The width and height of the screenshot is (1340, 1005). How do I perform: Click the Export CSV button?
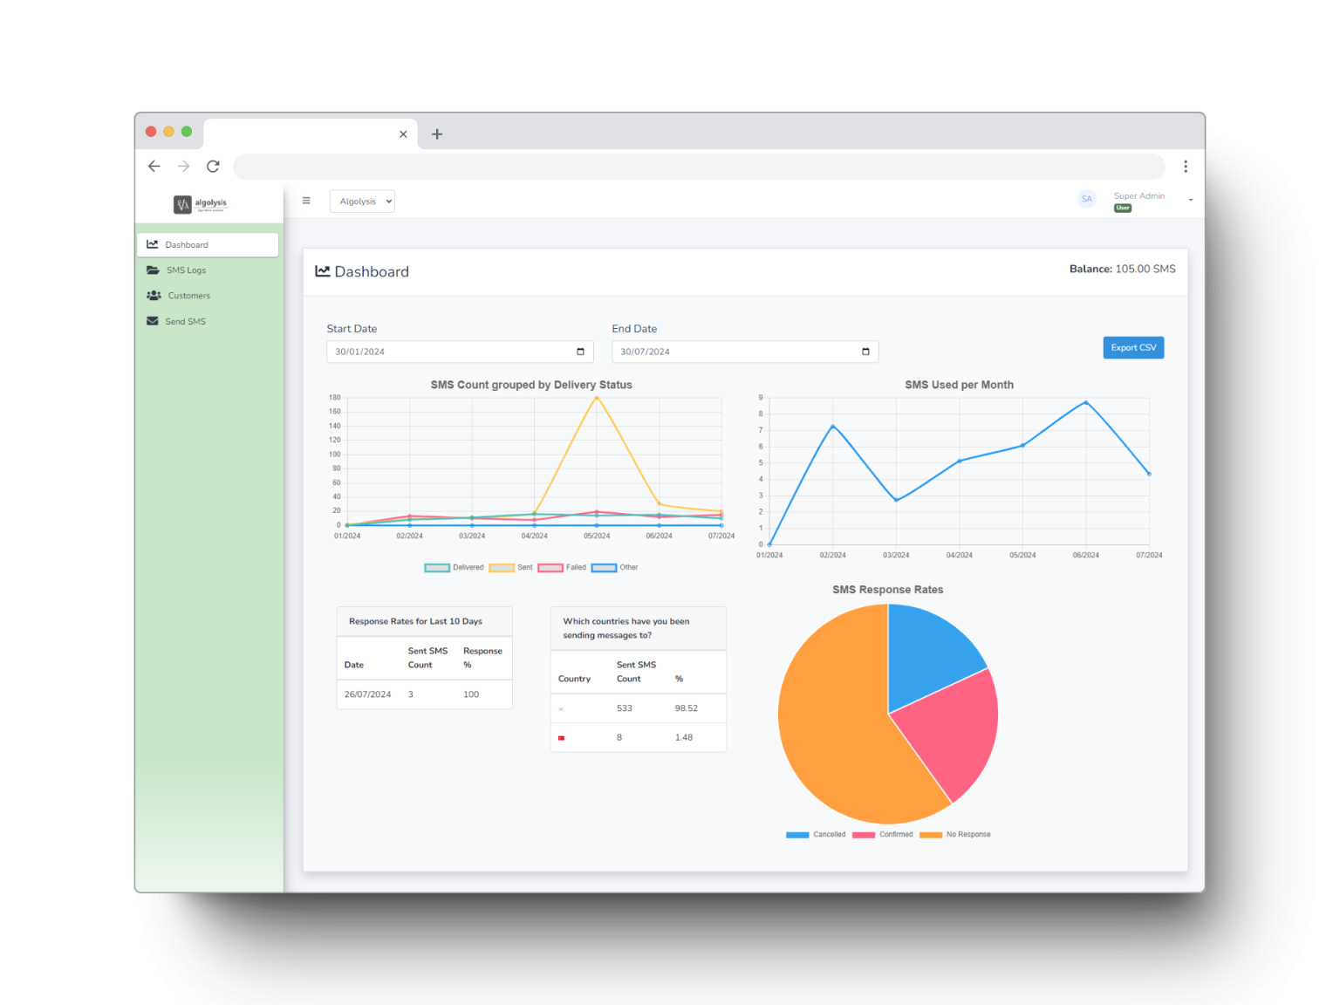[x=1133, y=348]
